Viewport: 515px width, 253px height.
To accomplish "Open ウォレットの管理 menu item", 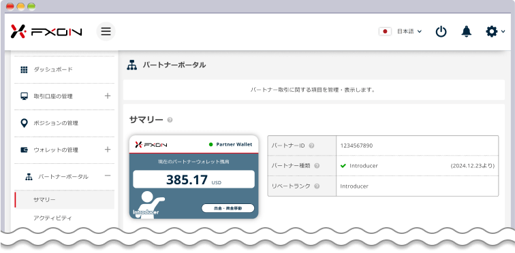I will point(56,150).
